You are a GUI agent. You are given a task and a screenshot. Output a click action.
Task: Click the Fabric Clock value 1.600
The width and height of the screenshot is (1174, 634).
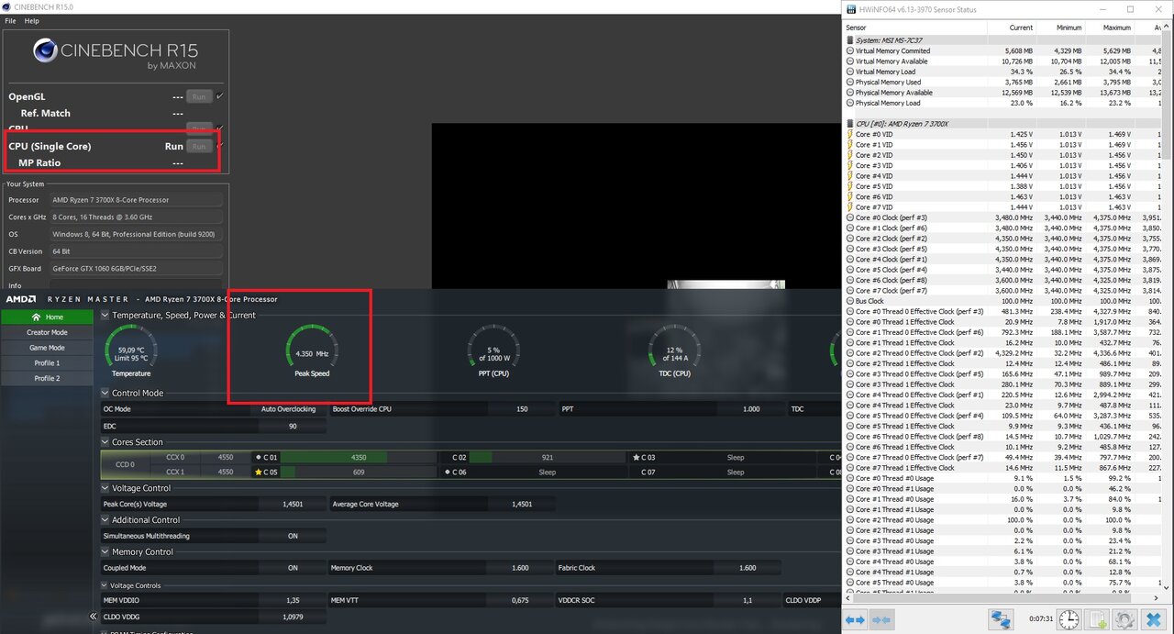(748, 568)
